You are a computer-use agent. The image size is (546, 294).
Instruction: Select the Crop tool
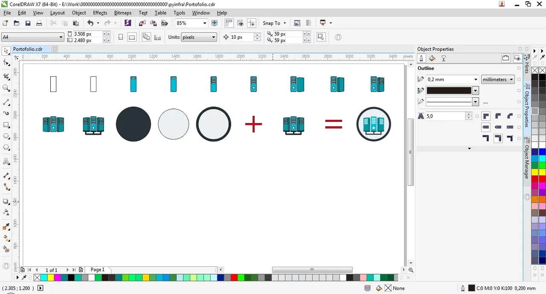6,76
